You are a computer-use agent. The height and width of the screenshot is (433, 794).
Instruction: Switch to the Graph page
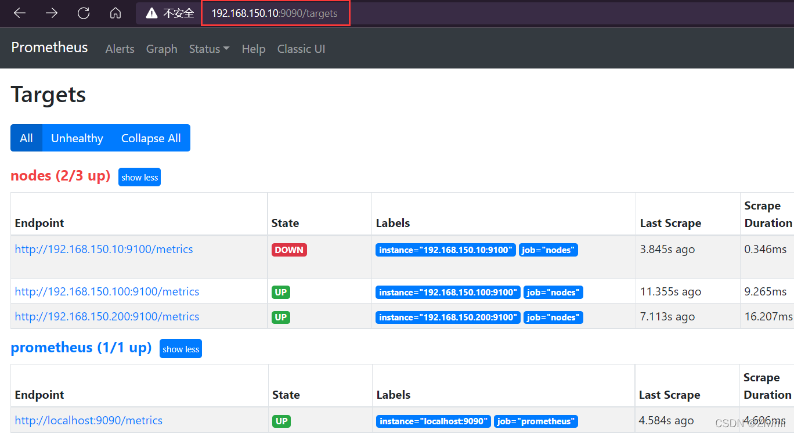pos(161,49)
